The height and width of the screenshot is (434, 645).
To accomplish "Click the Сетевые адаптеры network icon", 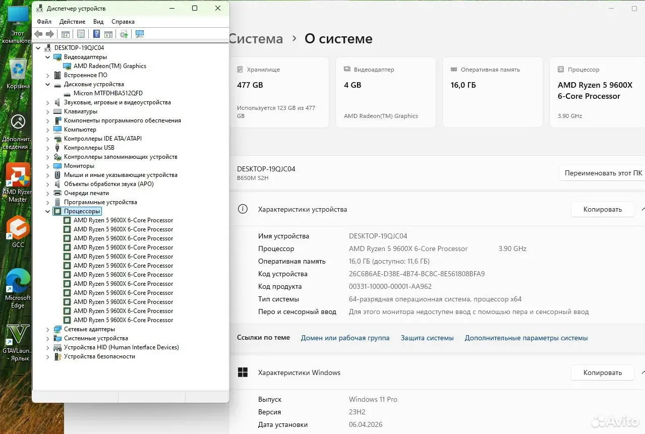I will [x=57, y=329].
